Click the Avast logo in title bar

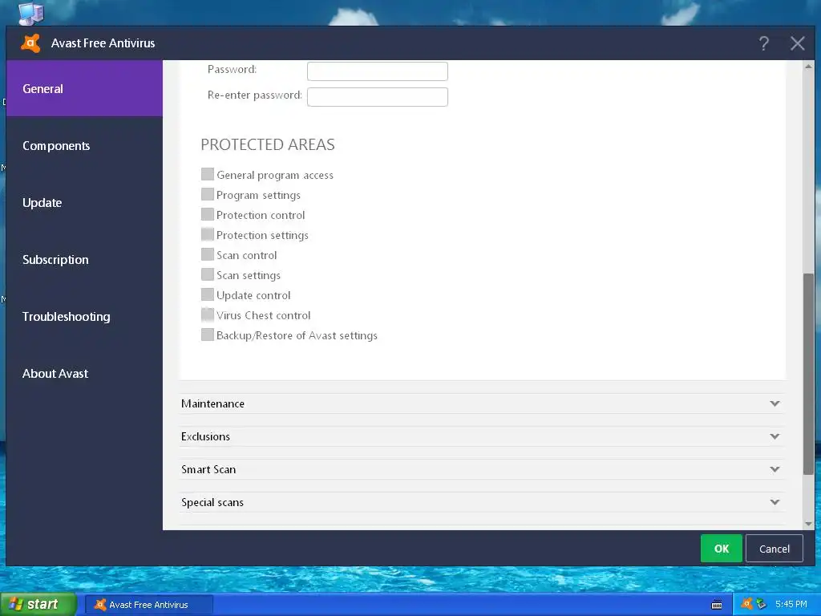click(x=30, y=43)
